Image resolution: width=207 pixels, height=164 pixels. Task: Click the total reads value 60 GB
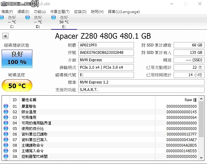click(x=189, y=45)
